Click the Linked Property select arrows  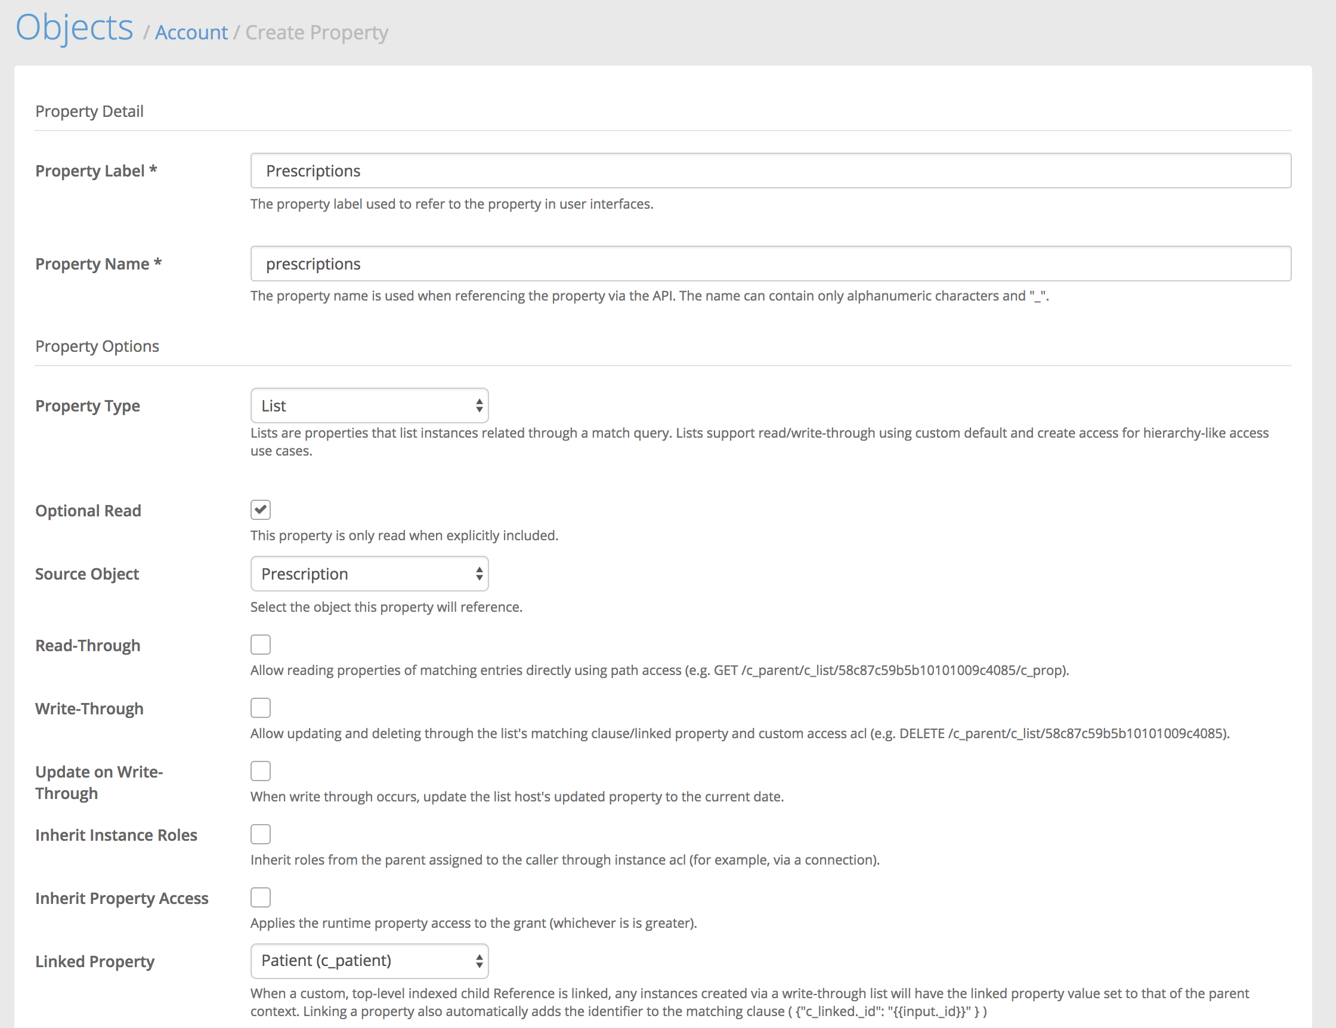click(479, 961)
